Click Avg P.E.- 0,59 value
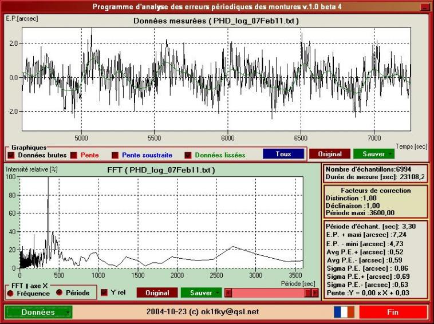 [365, 260]
